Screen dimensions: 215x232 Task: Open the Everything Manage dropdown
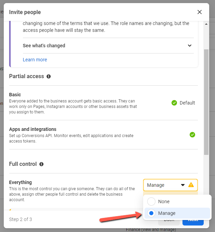[170, 185]
